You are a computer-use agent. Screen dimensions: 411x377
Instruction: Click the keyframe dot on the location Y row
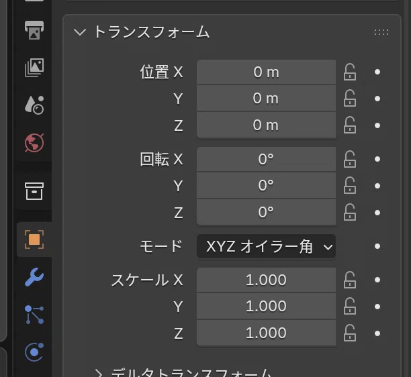pos(377,99)
